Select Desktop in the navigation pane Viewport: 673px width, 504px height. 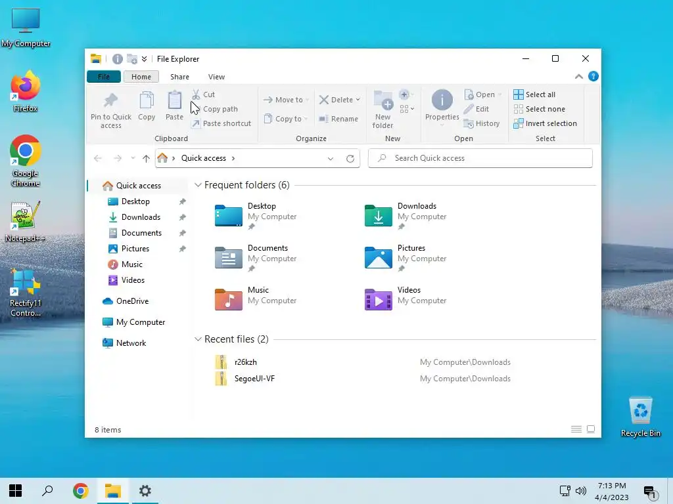click(135, 201)
